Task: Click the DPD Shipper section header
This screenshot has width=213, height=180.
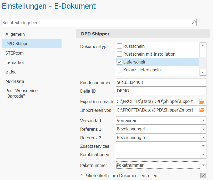Action: point(143,34)
